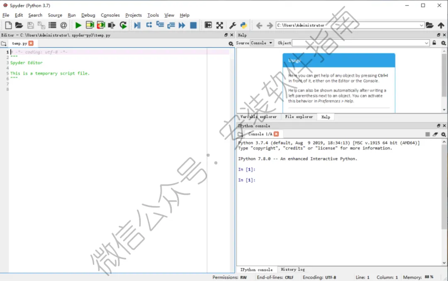Screen dimensions: 448x281
Task: Browse tabs icon in IPython console
Action: click(x=240, y=134)
